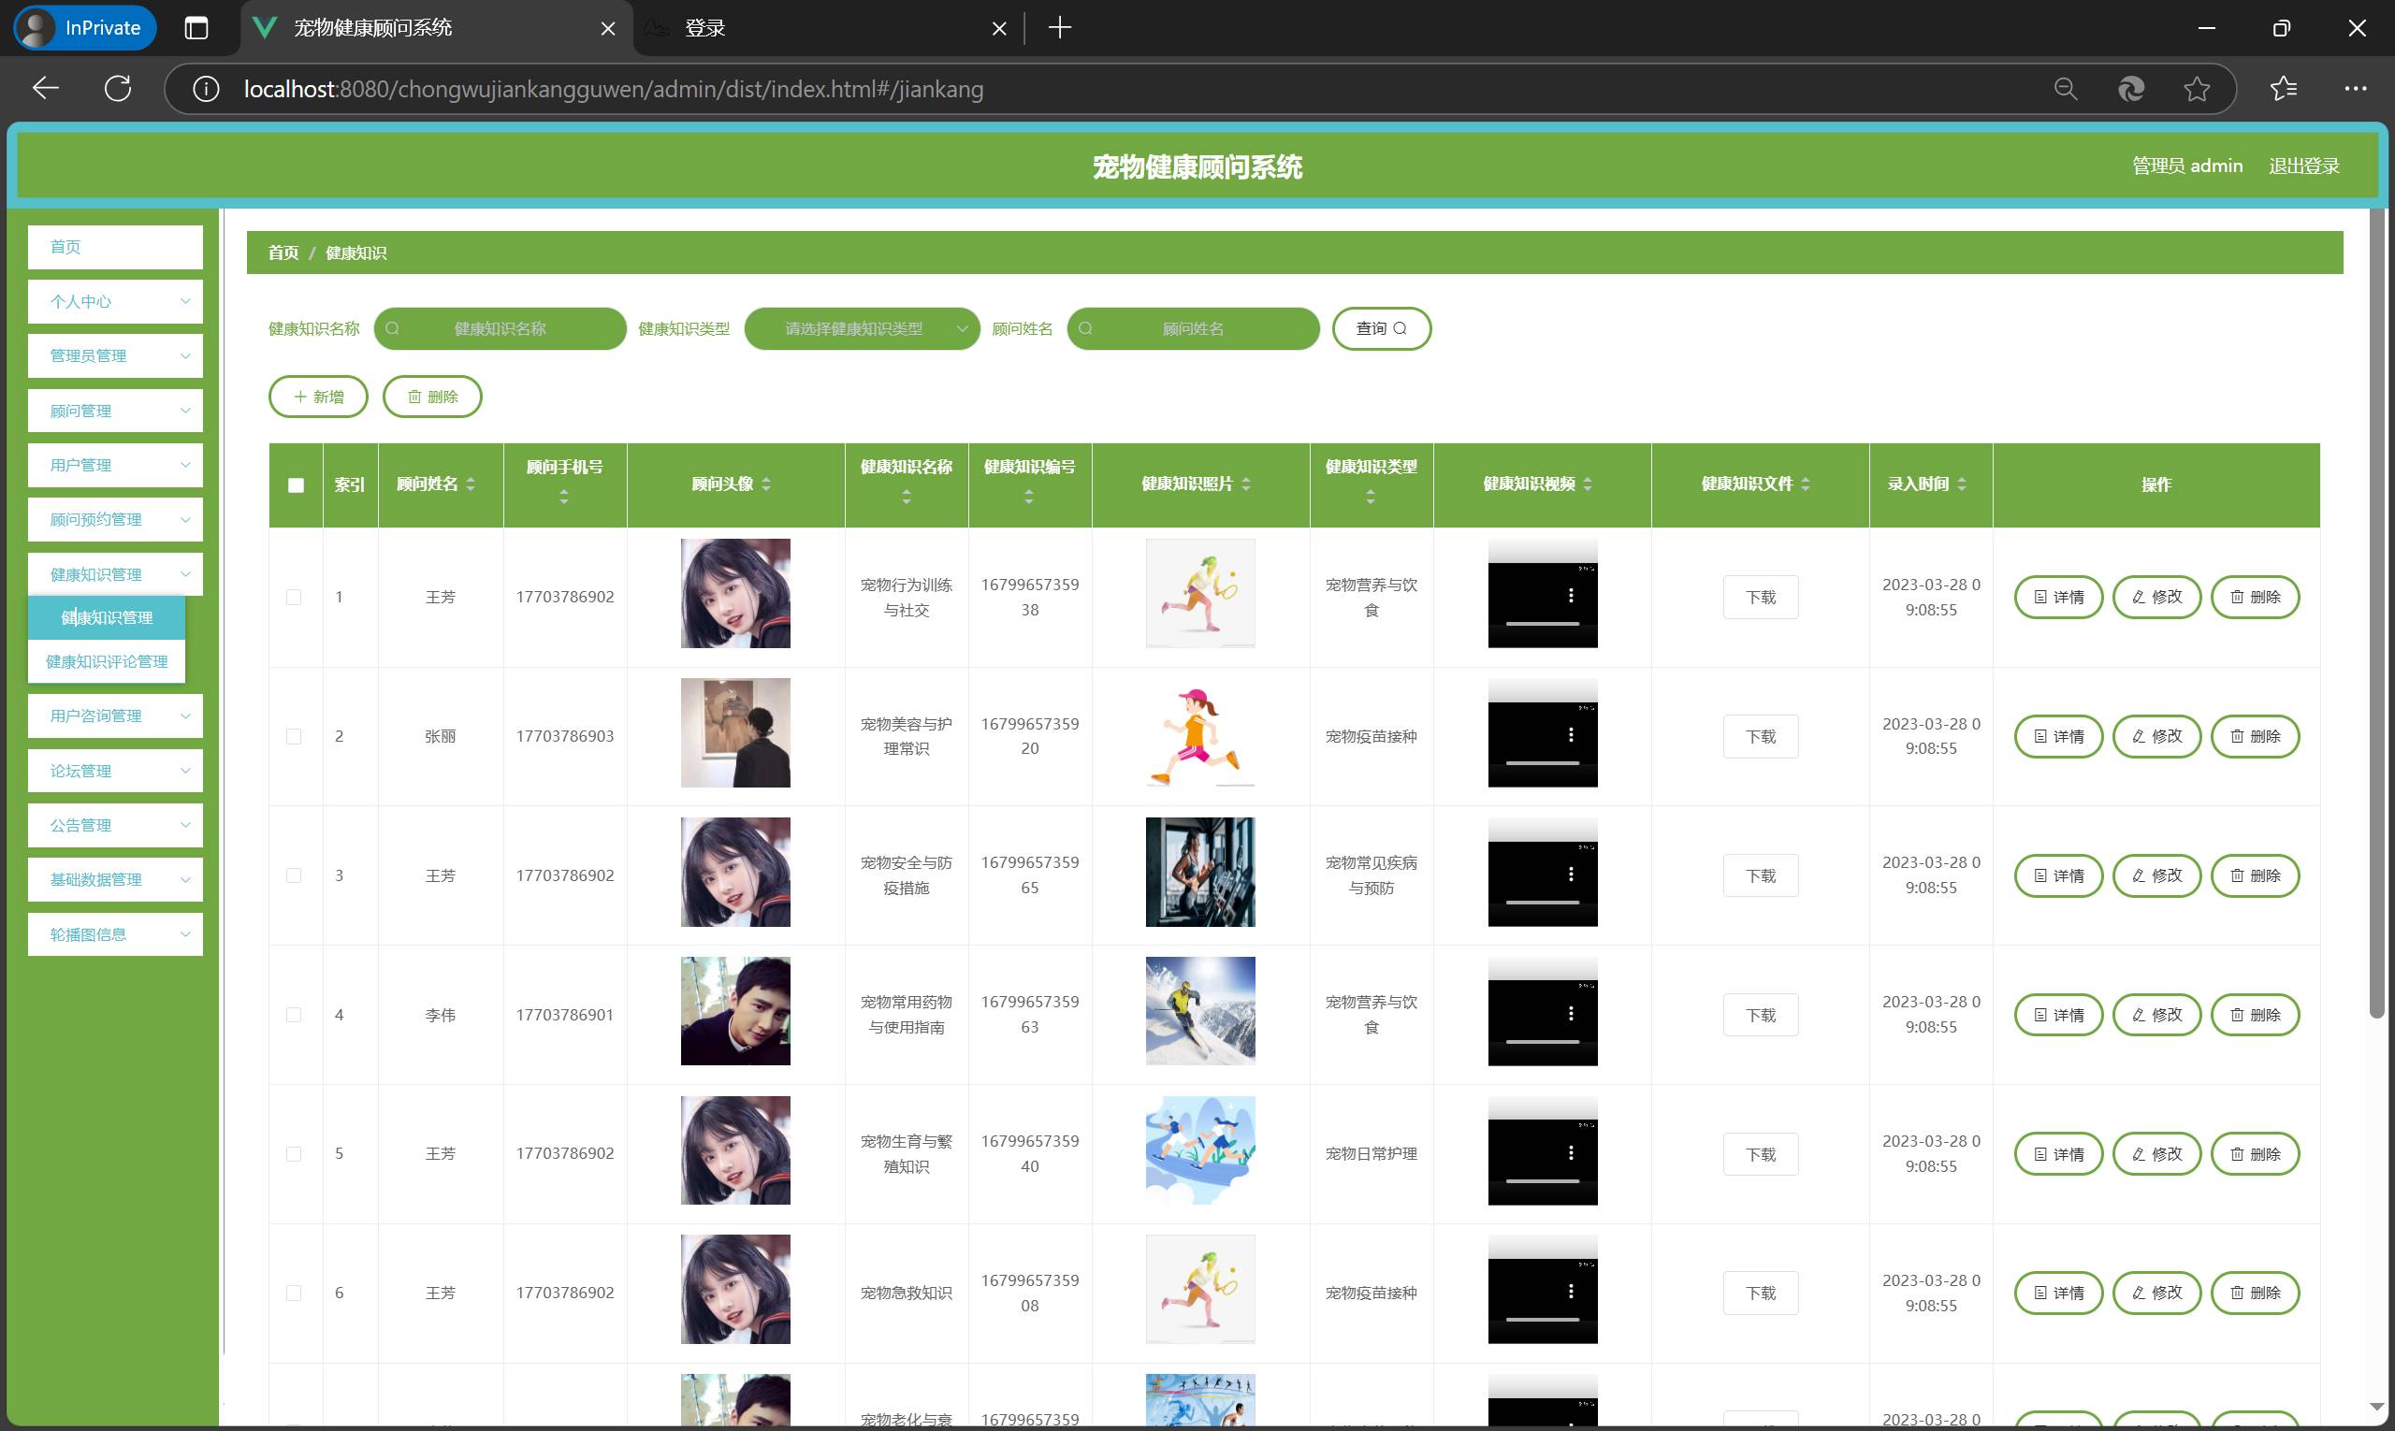Open the browser settings ellipsis menu
The image size is (2395, 1431).
click(x=2355, y=89)
